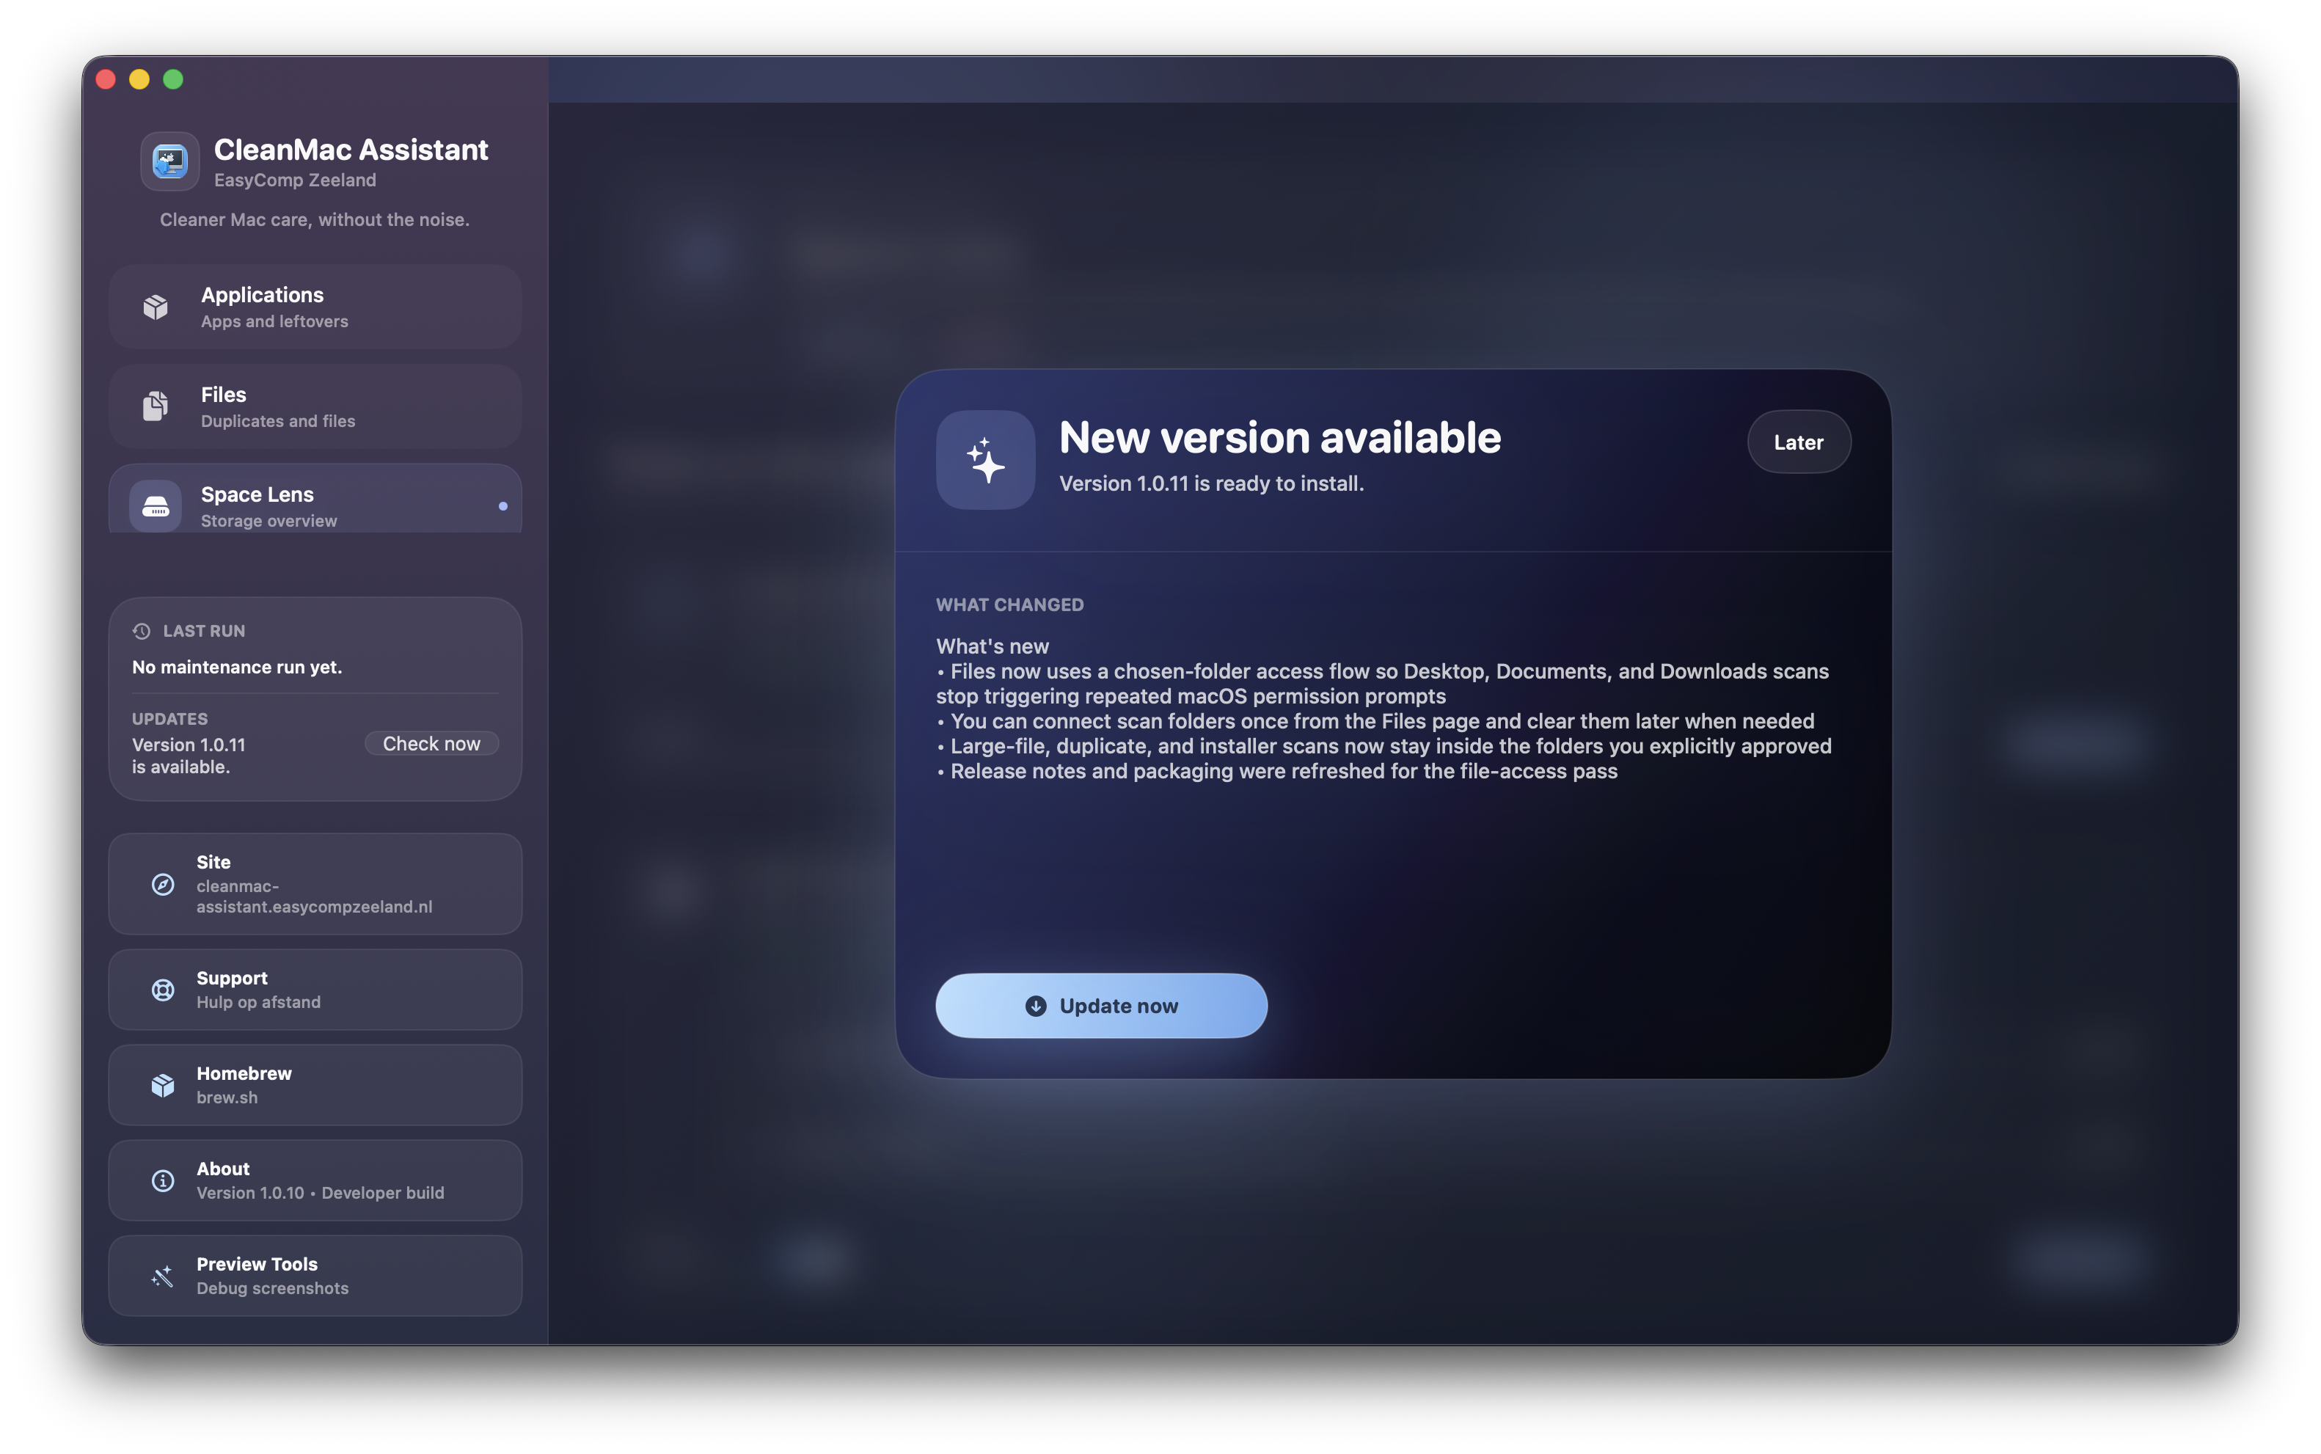The height and width of the screenshot is (1454, 2321).
Task: Open brew.sh via the Homebrew entry
Action: coord(315,1085)
